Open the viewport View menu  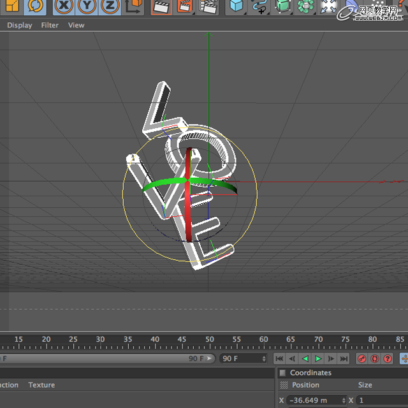click(x=76, y=25)
